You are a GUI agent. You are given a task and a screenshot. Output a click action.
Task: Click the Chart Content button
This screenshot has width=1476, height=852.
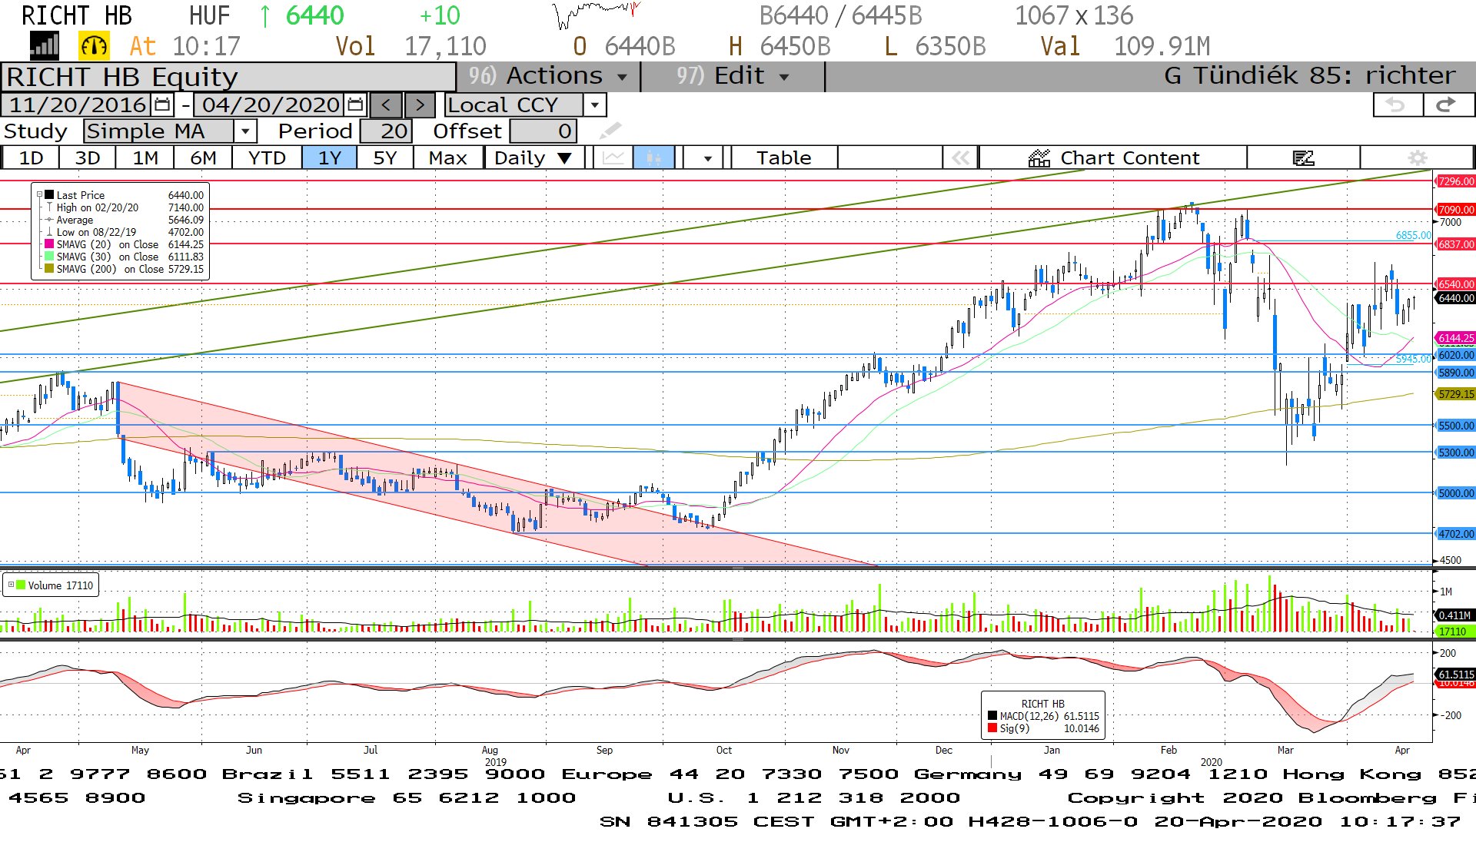pyautogui.click(x=1114, y=158)
